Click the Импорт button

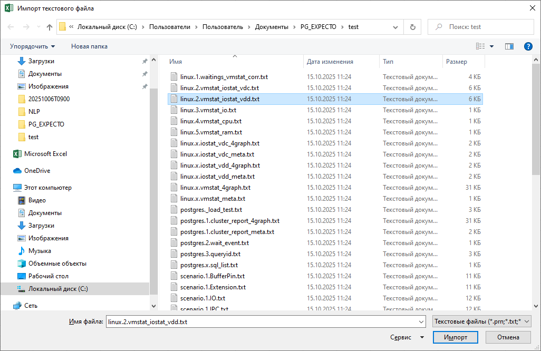[x=456, y=337]
